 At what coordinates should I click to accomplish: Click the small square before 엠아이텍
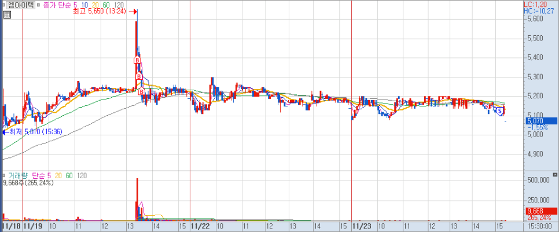pos(3,5)
